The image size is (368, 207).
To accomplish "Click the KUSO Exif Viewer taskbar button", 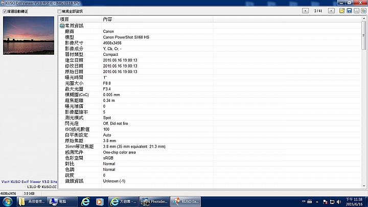I will coord(186,201).
